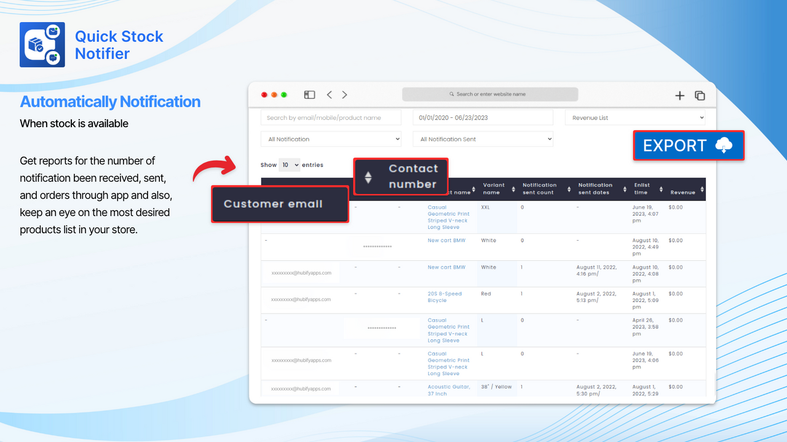This screenshot has height=442, width=787.
Task: Expand the Show entries count selector
Action: pos(289,165)
